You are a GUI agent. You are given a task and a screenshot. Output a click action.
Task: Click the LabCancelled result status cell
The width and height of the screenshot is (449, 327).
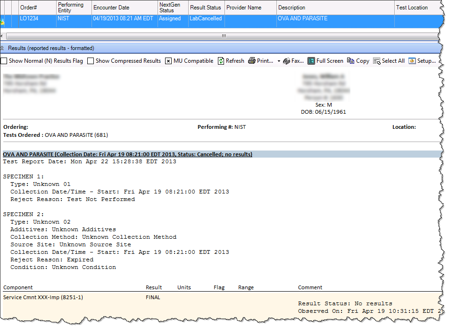tap(207, 21)
